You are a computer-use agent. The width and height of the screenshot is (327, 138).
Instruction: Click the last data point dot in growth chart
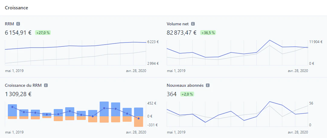pos(139,118)
